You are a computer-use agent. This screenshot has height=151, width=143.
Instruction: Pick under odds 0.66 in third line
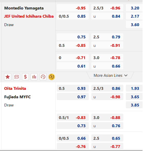pyautogui.click(x=107, y=66)
